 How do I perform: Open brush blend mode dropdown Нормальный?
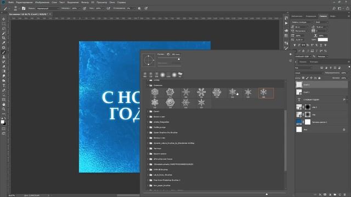pyautogui.click(x=48, y=8)
